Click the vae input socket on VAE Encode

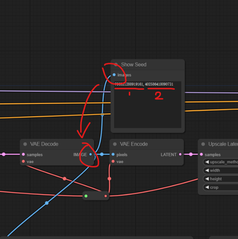(113, 161)
